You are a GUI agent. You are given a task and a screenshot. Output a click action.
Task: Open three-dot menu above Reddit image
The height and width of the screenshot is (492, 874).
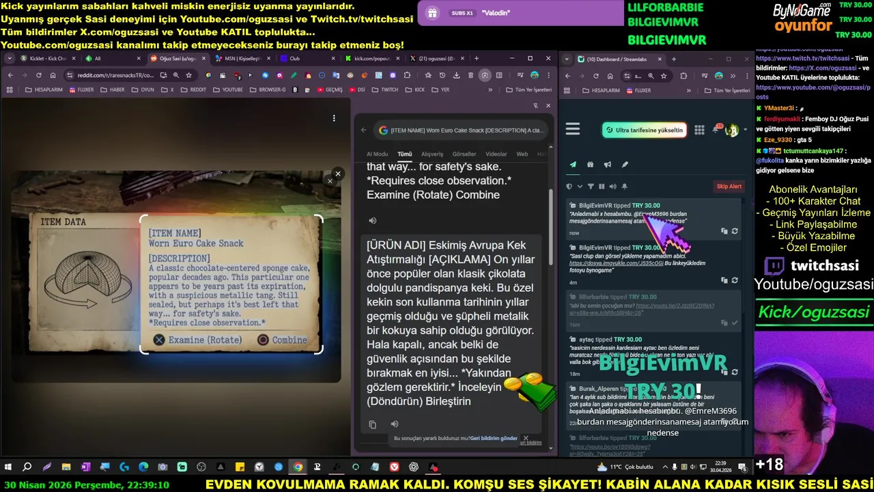334,118
